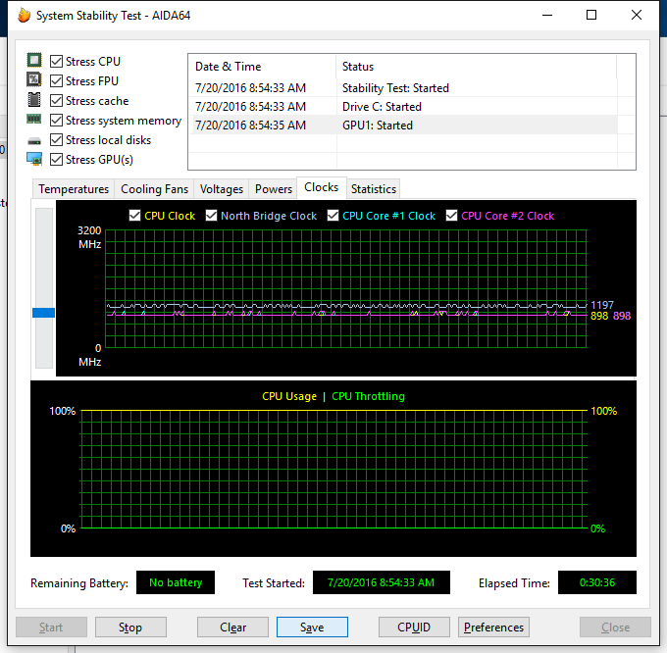
Task: Open the Preferences button
Action: pos(493,628)
